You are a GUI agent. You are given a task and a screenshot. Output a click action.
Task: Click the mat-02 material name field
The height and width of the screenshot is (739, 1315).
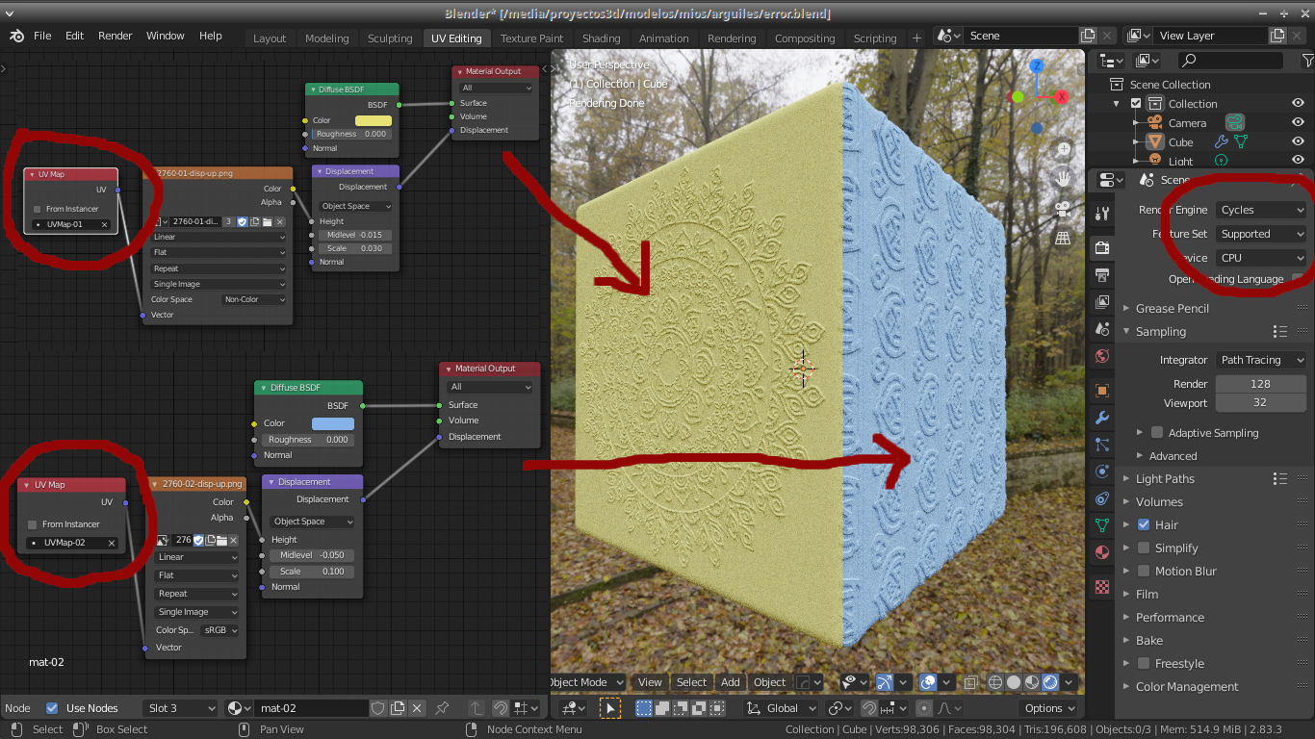(x=312, y=707)
